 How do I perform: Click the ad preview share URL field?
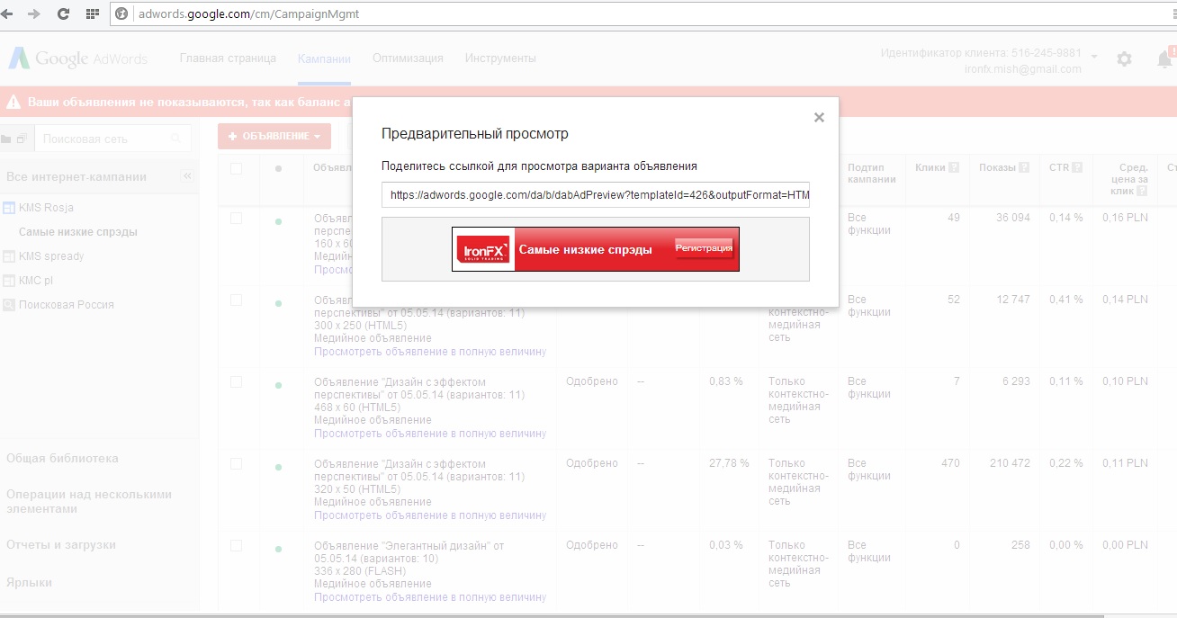(x=596, y=194)
